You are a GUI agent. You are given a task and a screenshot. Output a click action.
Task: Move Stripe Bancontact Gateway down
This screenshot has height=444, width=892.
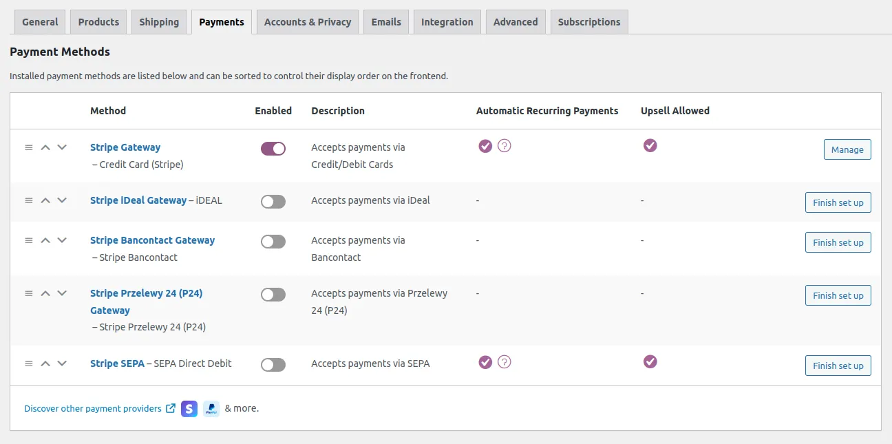point(62,240)
